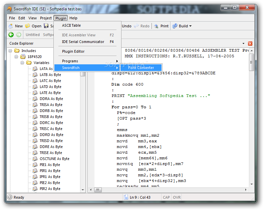Click the status bar Ready icon

point(10,197)
